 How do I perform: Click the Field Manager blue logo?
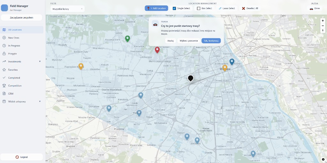tap(4, 8)
